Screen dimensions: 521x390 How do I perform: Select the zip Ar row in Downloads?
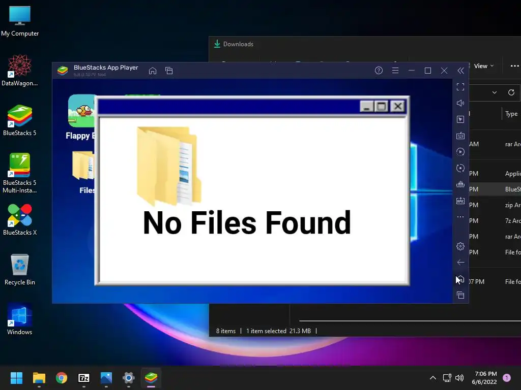click(495, 205)
